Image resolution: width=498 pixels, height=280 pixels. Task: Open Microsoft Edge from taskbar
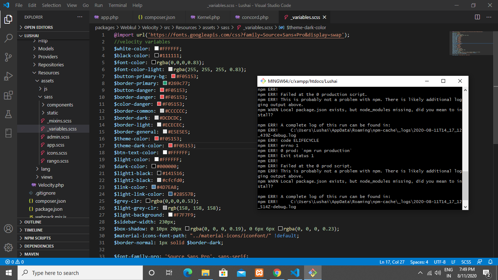[x=188, y=273]
